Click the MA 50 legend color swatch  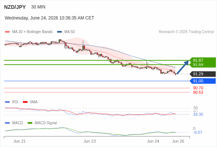[60, 32]
